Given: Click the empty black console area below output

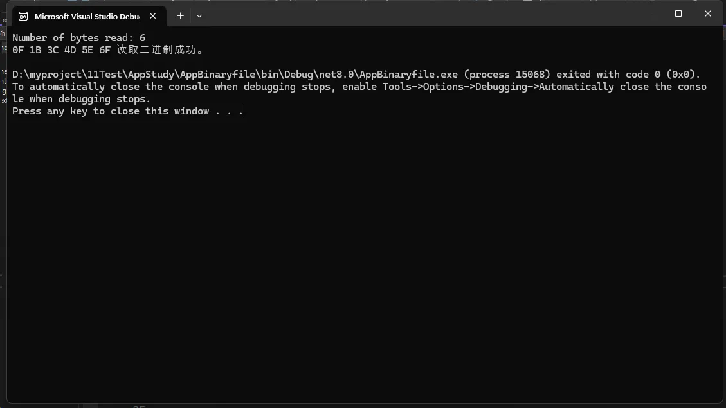Looking at the screenshot, I should 365,259.
